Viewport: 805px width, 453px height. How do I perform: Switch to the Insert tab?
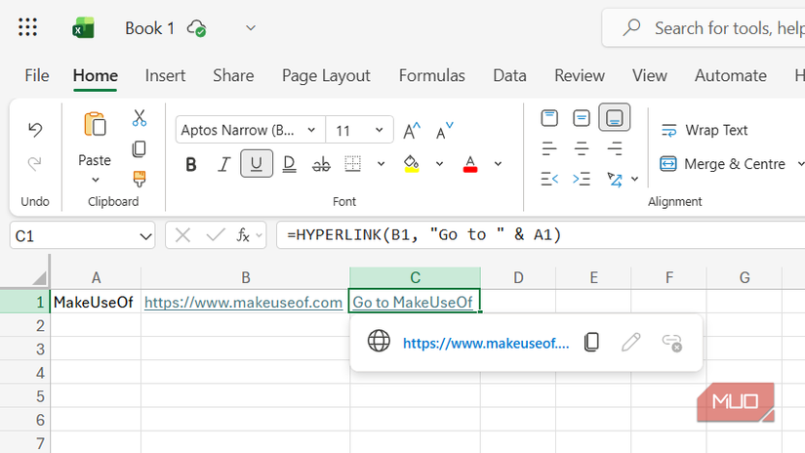coord(165,75)
